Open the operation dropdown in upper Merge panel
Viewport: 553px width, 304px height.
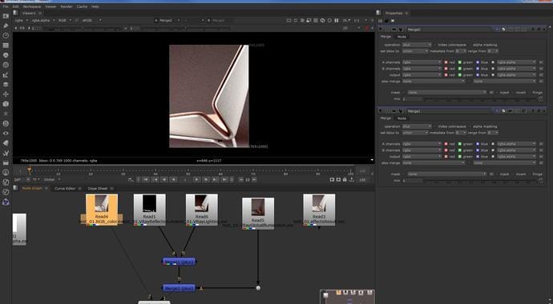[x=417, y=45]
